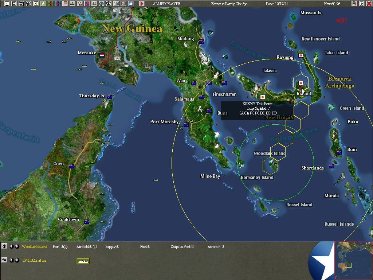Select the Japanese flag near Talasea
This screenshot has height=280, width=373.
[x=262, y=97]
